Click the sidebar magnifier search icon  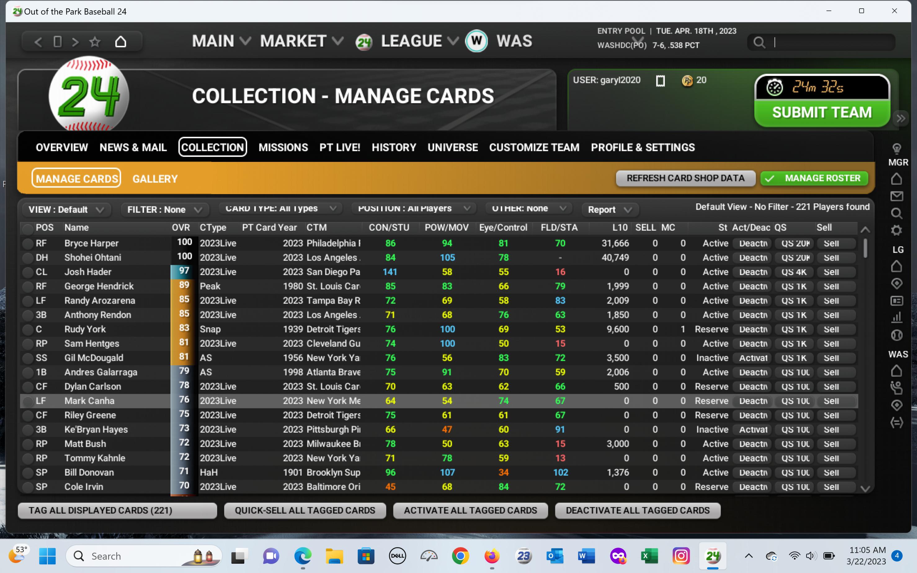pos(897,213)
